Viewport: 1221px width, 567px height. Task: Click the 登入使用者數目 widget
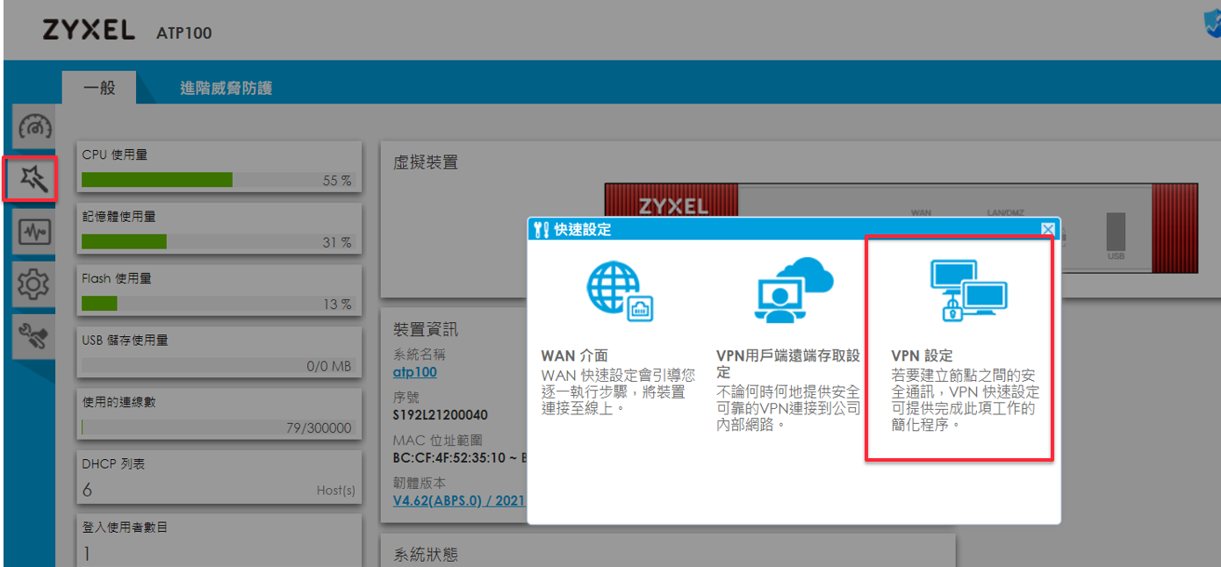219,540
